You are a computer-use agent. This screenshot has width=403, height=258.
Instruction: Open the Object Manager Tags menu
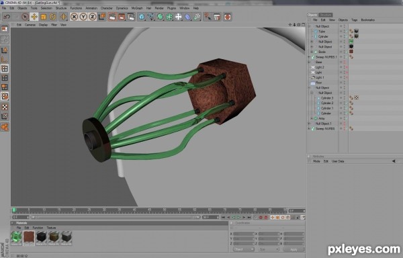355,19
